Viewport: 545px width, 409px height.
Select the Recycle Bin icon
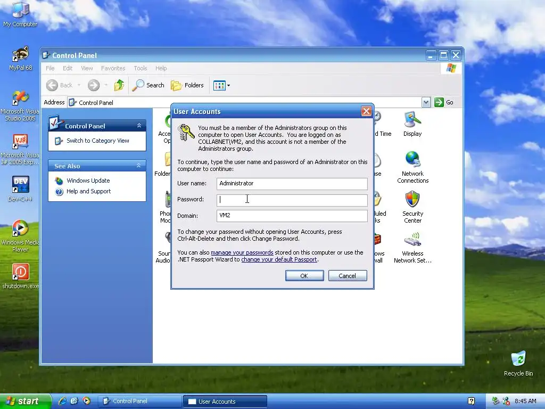click(x=518, y=363)
